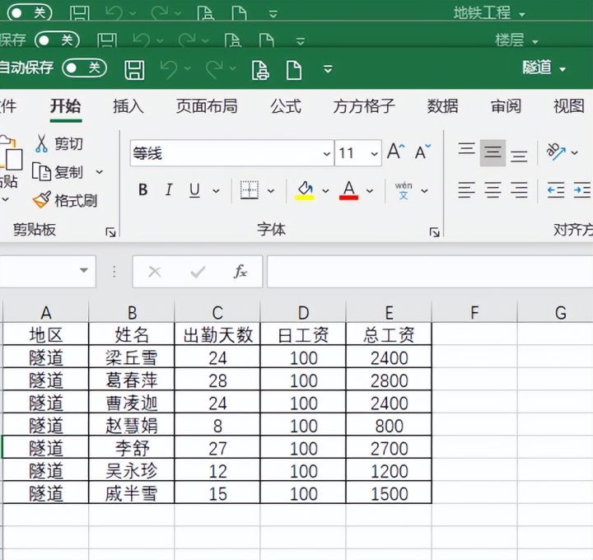Switch to 插入 ribbon tab
Image resolution: width=593 pixels, height=560 pixels.
(x=128, y=106)
